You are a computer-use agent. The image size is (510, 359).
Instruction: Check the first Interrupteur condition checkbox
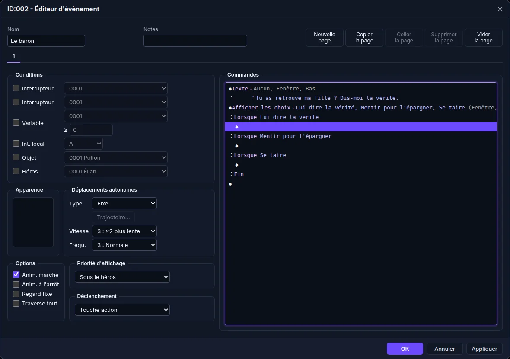16,88
